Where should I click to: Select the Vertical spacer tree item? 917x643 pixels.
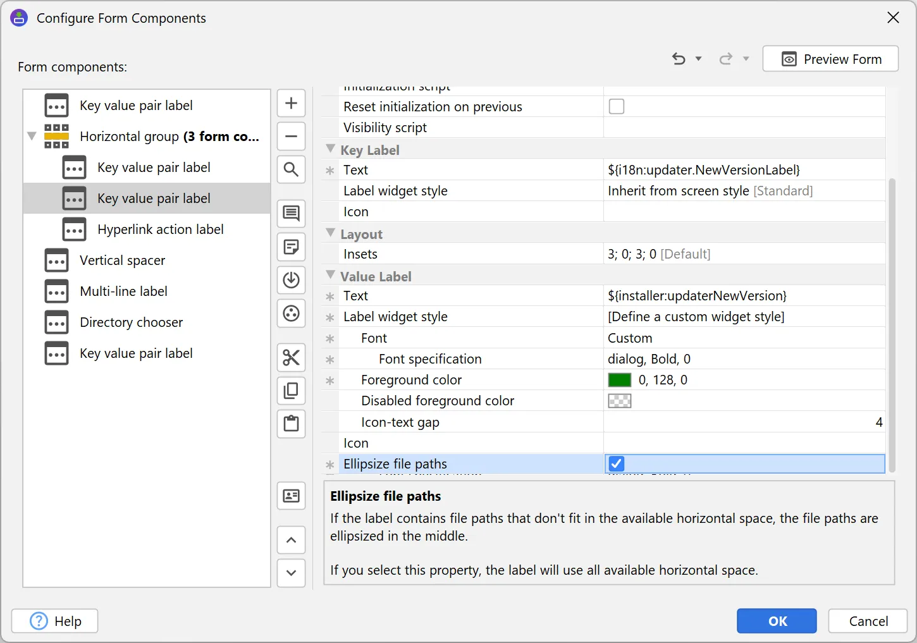[x=147, y=260]
